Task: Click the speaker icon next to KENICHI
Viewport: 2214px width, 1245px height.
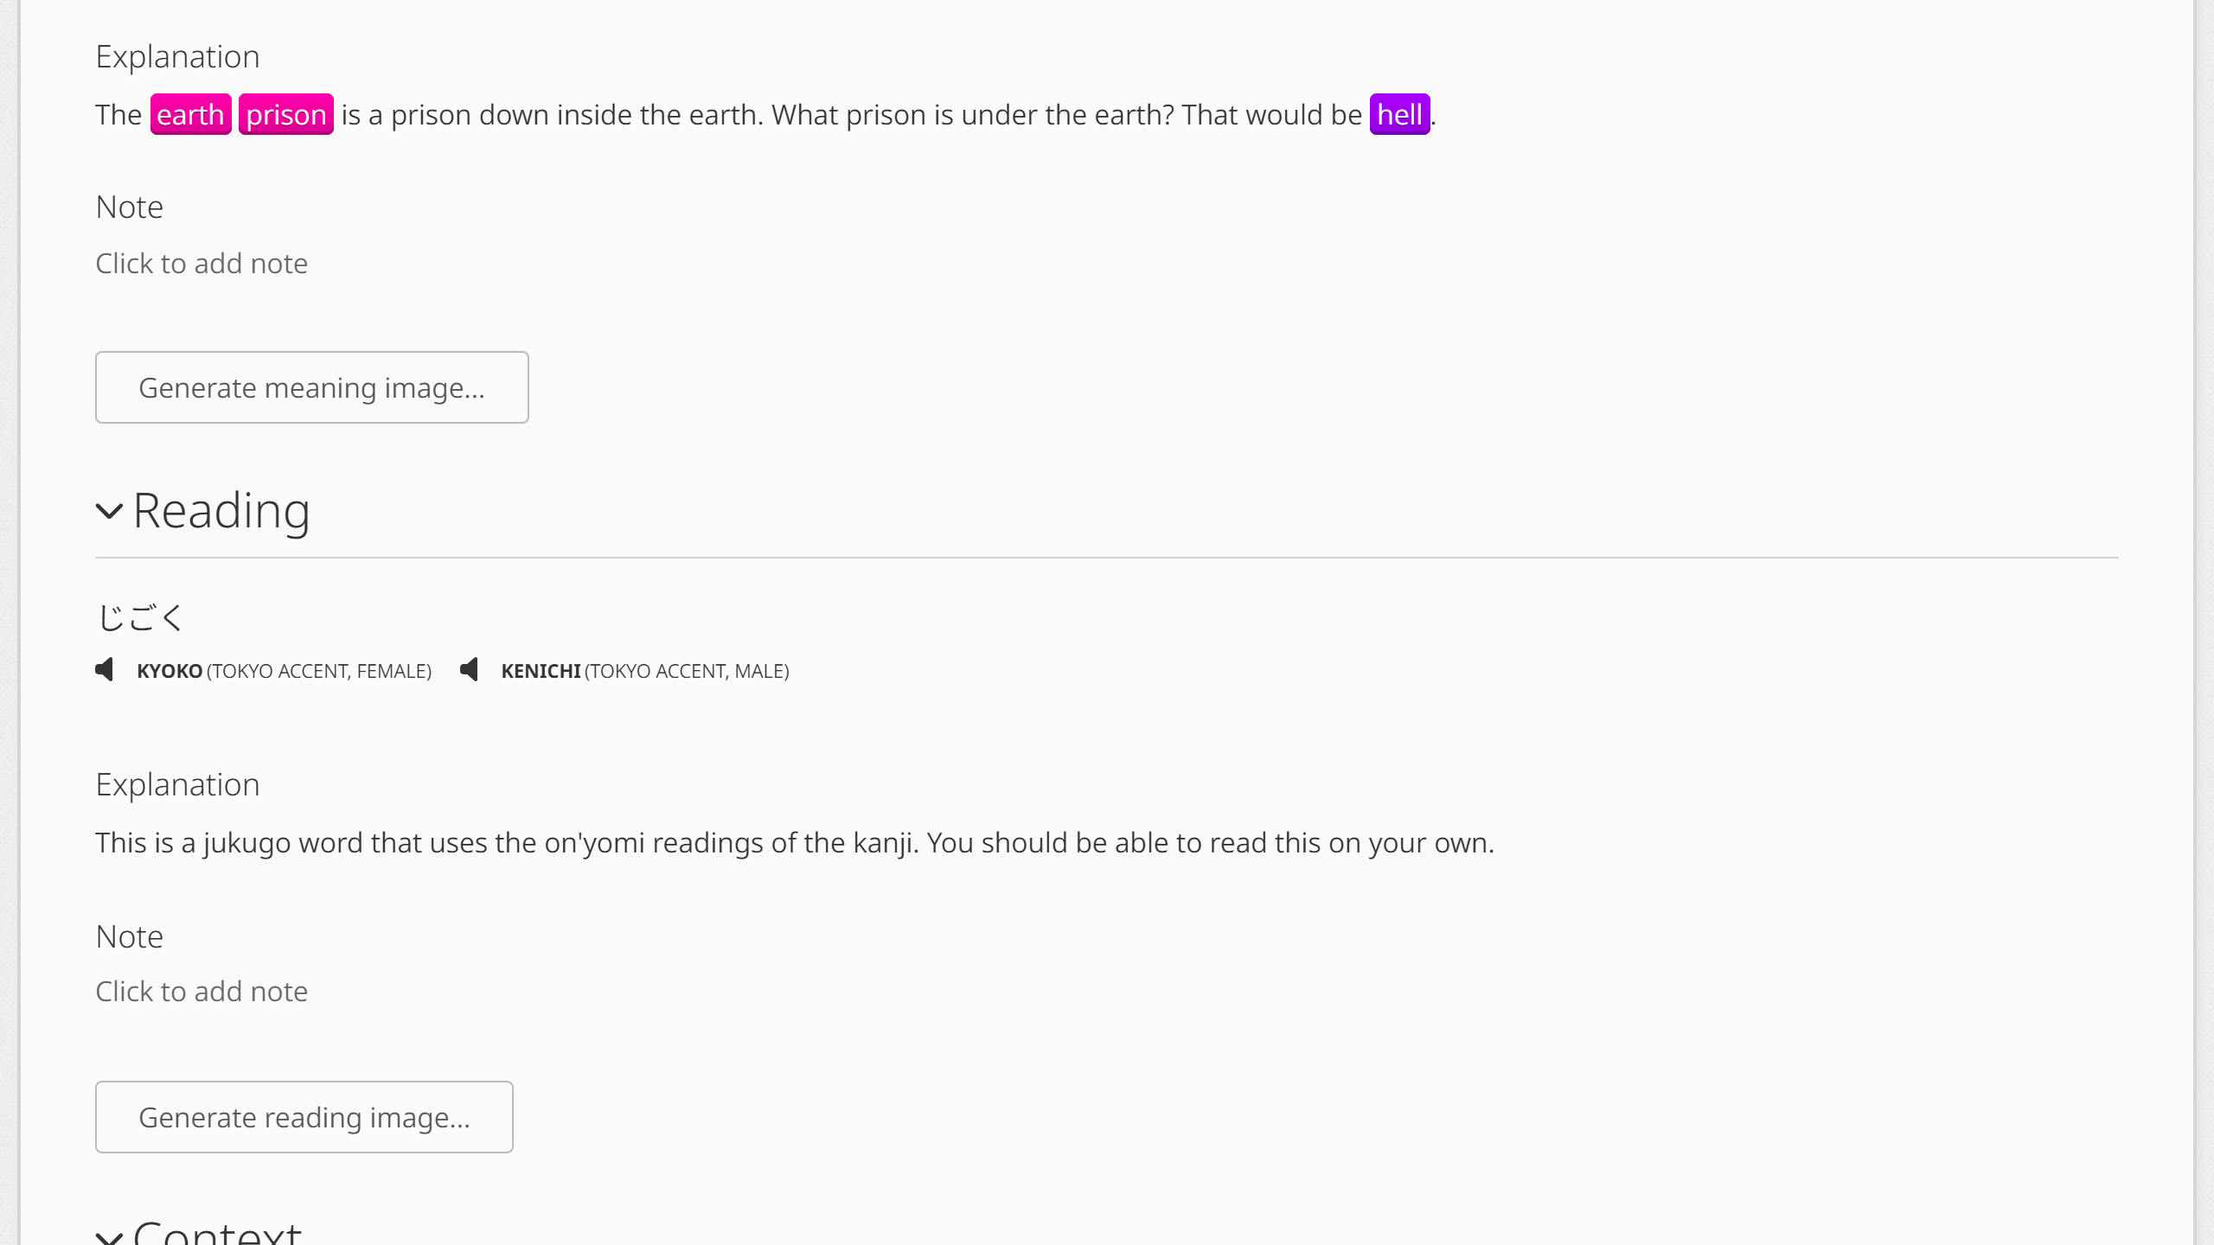Action: (470, 670)
